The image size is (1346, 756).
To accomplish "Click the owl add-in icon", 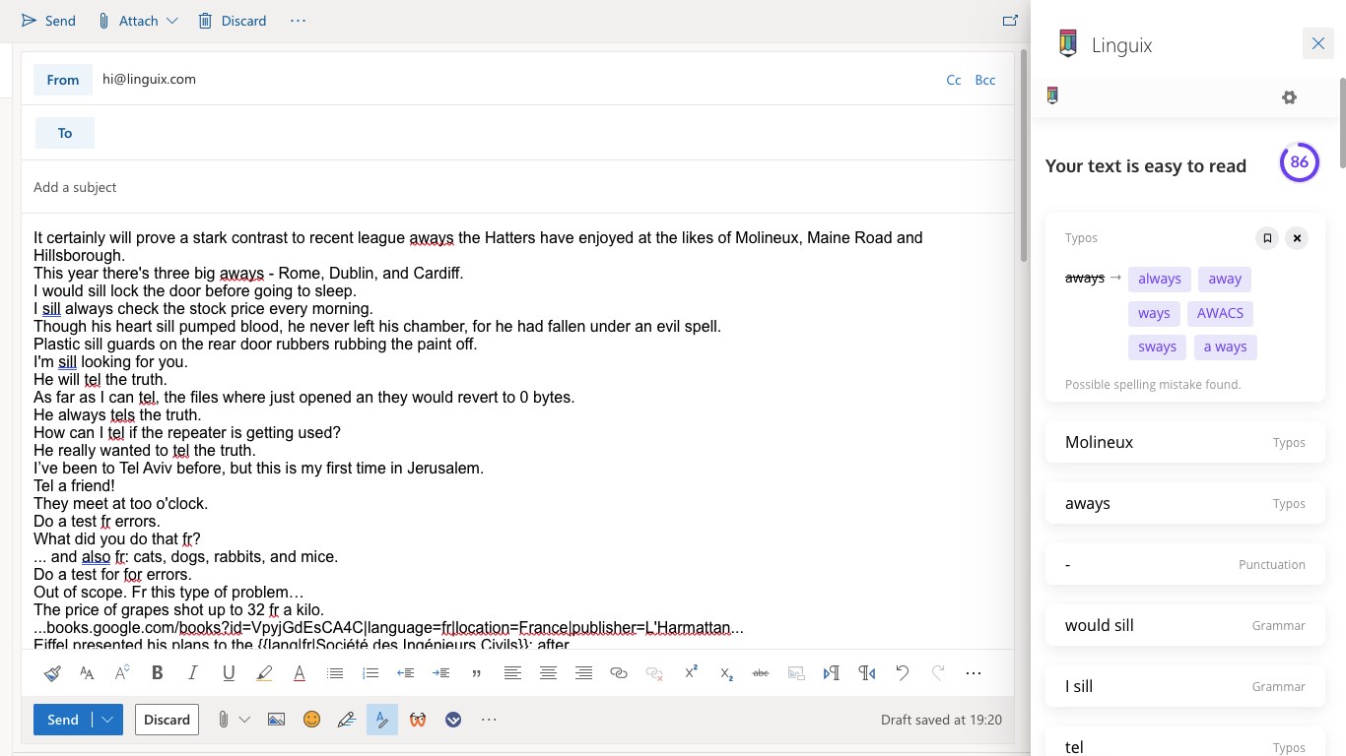I will 418,720.
